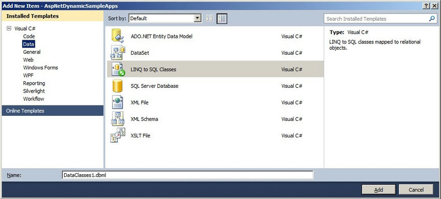This screenshot has width=441, height=199.
Task: Open the General category
Action: (x=32, y=52)
